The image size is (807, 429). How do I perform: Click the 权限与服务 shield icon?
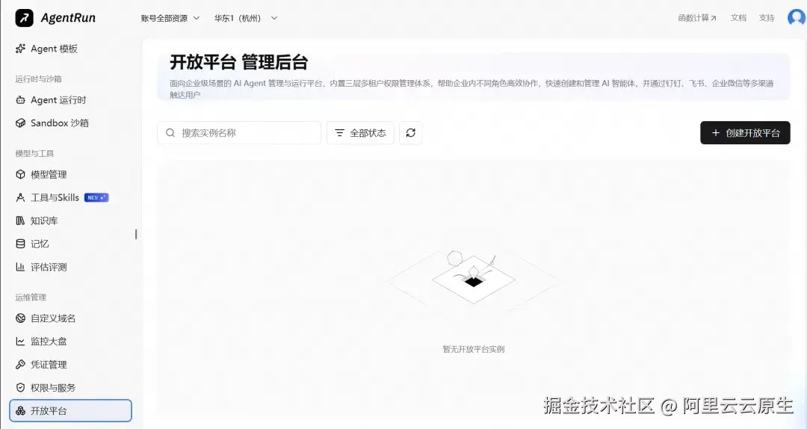coord(20,388)
